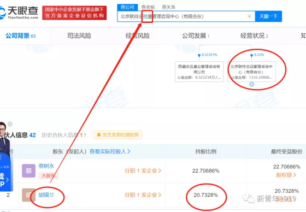Clear the search box with the X icon
306x212 pixels.
coord(249,16)
